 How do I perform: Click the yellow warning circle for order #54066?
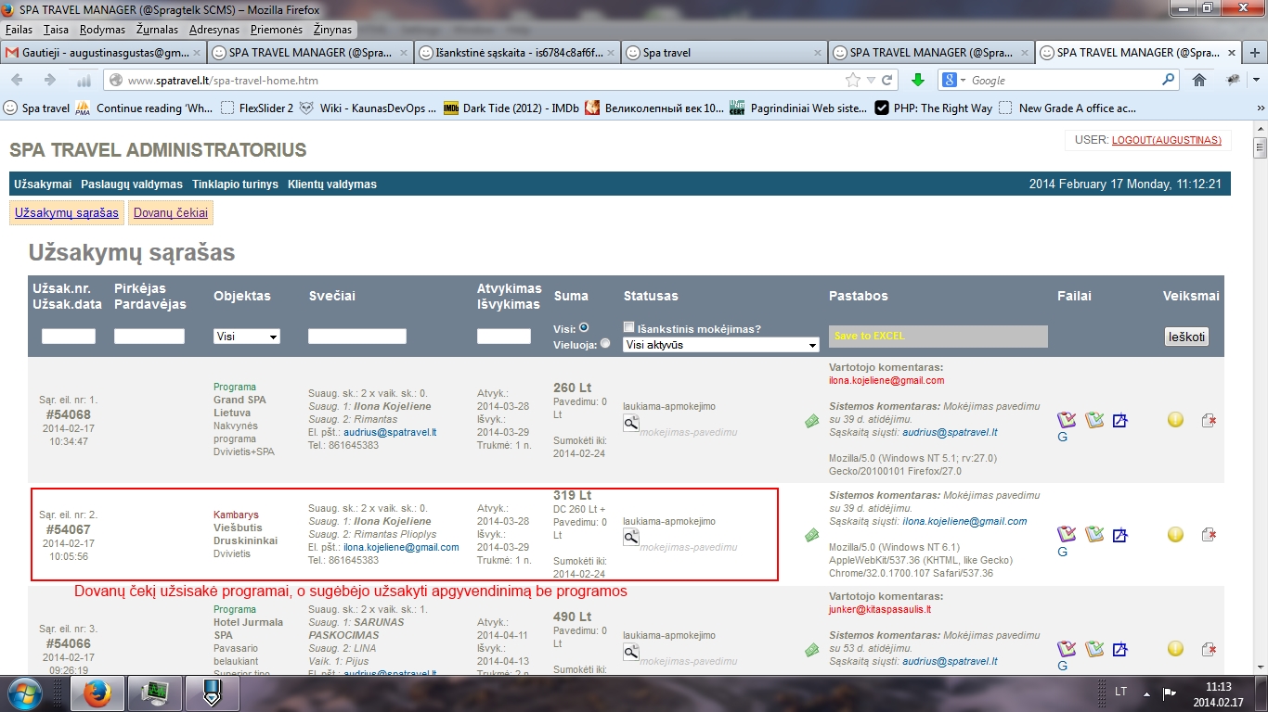pyautogui.click(x=1175, y=649)
